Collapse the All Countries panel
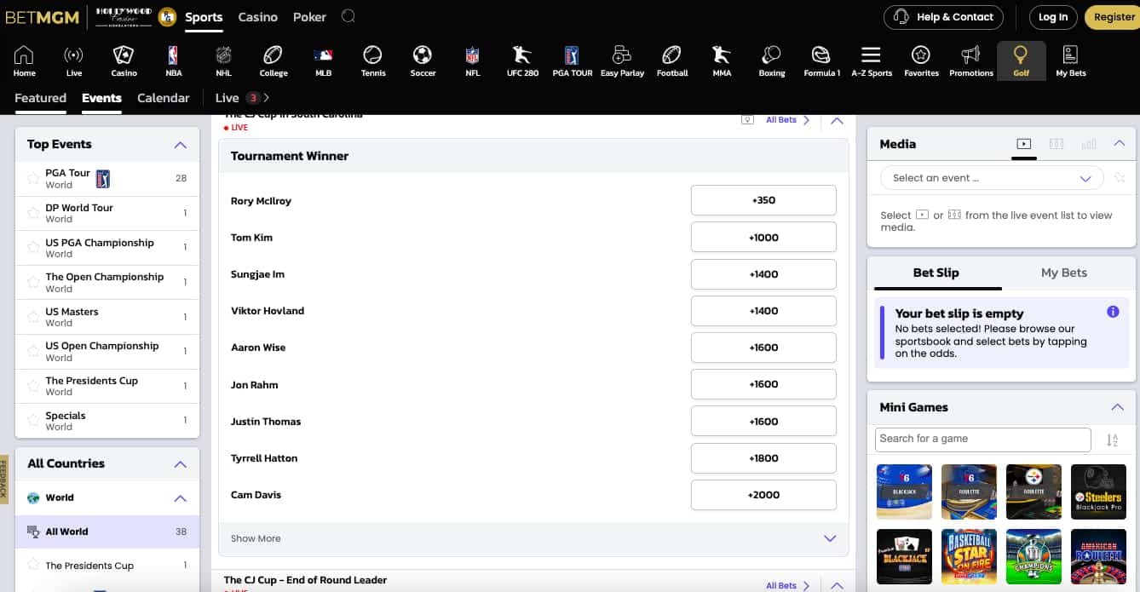 pyautogui.click(x=180, y=464)
